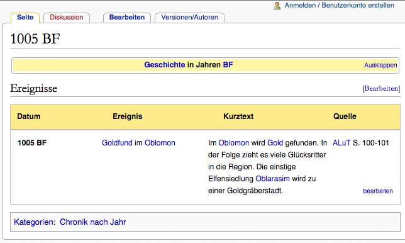
Task: Click the Quelle column header
Action: 345,116
